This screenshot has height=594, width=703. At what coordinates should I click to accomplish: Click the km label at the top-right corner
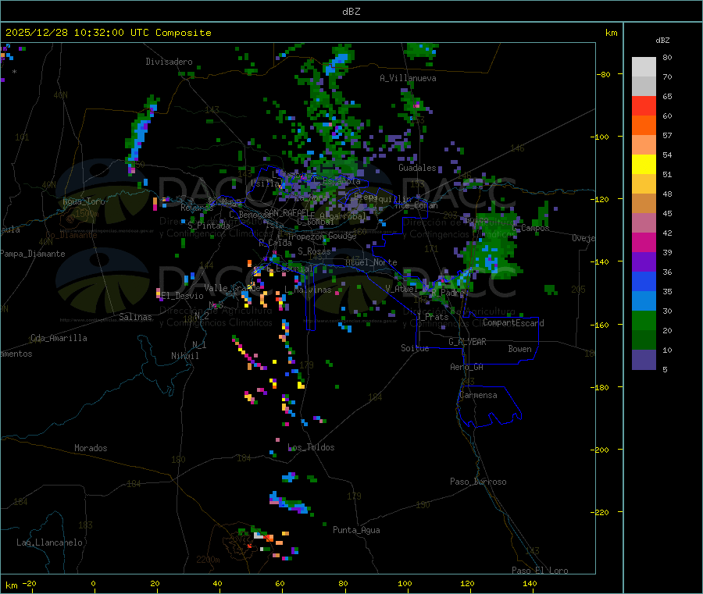coord(611,33)
